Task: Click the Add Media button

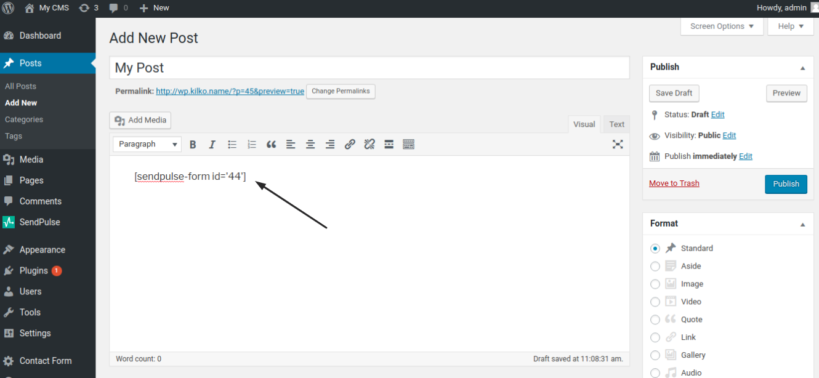Action: point(140,120)
